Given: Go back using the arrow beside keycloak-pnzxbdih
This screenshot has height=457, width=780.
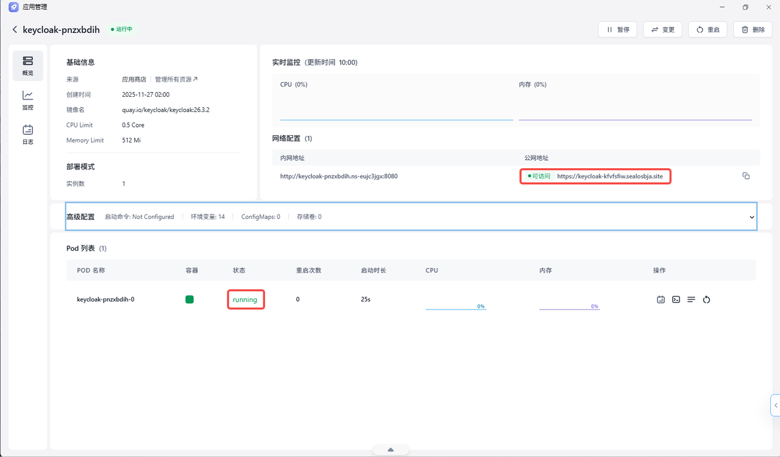Looking at the screenshot, I should (15, 29).
